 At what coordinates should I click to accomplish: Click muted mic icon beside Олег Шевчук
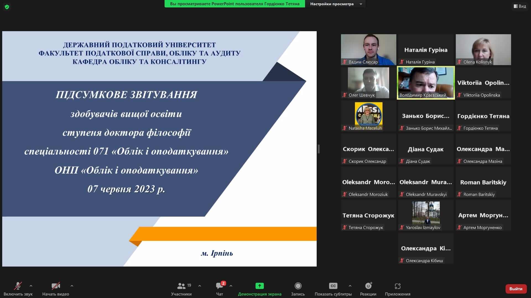(345, 95)
